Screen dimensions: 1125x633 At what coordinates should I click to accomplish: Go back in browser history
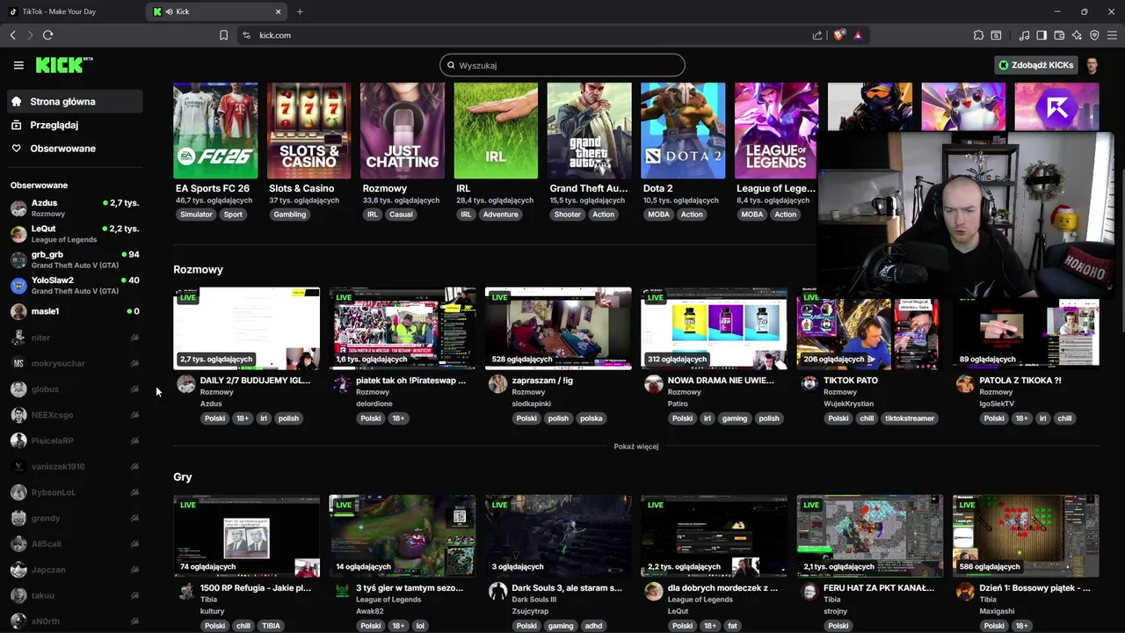coord(12,35)
